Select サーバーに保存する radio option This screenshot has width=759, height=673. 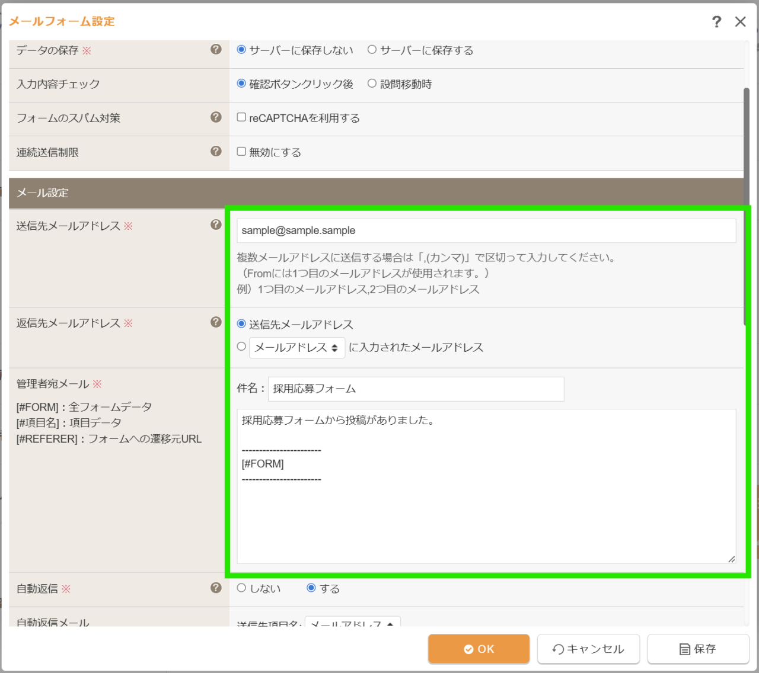(x=372, y=50)
